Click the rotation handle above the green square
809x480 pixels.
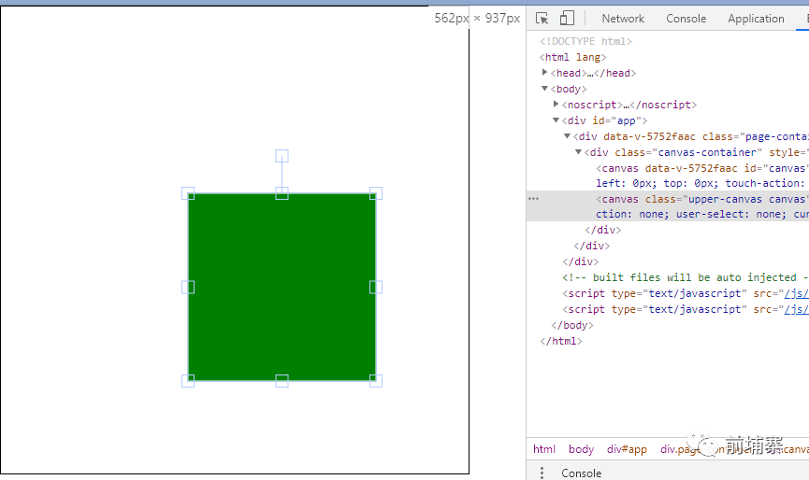pyautogui.click(x=282, y=156)
